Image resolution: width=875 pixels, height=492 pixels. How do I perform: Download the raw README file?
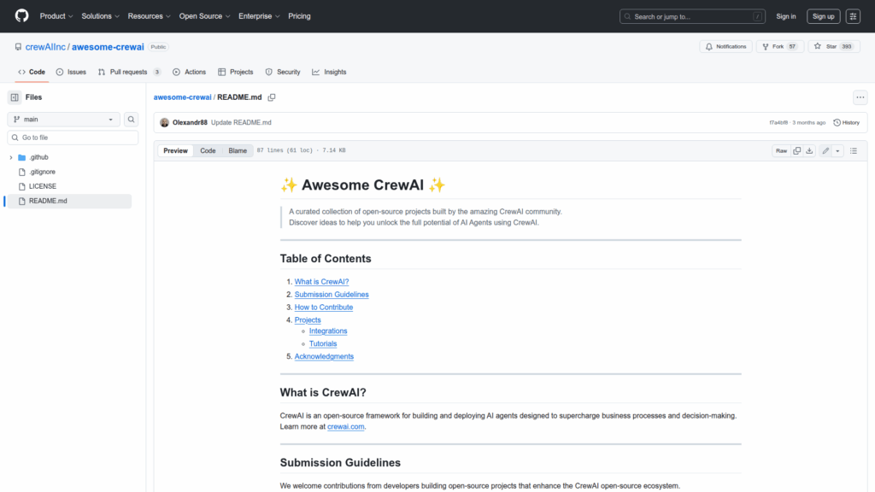click(809, 150)
